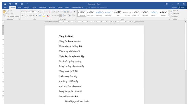Sort the selected text alphabetically
Image resolution: width=188 pixels, height=105 pixels.
[71, 12]
